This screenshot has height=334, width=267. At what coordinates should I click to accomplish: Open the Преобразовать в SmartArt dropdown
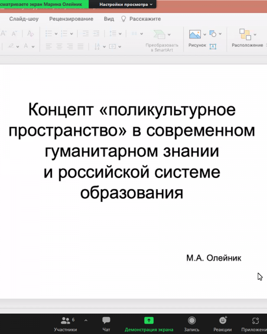pyautogui.click(x=169, y=35)
